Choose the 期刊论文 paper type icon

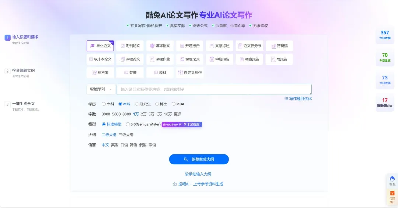click(x=122, y=46)
